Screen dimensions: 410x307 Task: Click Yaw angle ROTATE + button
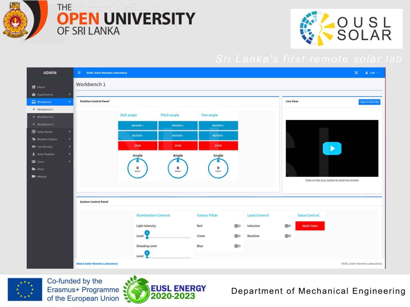[x=218, y=126]
